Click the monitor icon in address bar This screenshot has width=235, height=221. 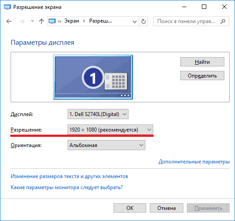click(x=52, y=21)
